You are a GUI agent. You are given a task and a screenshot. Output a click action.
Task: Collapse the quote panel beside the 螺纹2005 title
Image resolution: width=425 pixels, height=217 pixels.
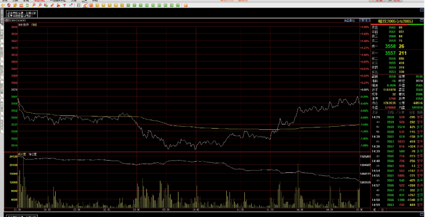pos(422,20)
